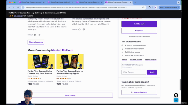Open the (20 ratings) link in header

coord(18,16)
